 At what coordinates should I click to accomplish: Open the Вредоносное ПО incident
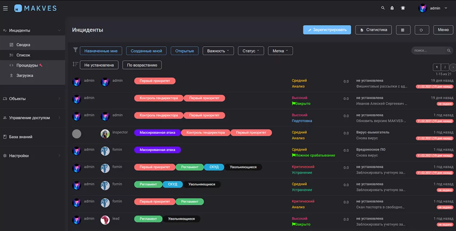point(371,150)
